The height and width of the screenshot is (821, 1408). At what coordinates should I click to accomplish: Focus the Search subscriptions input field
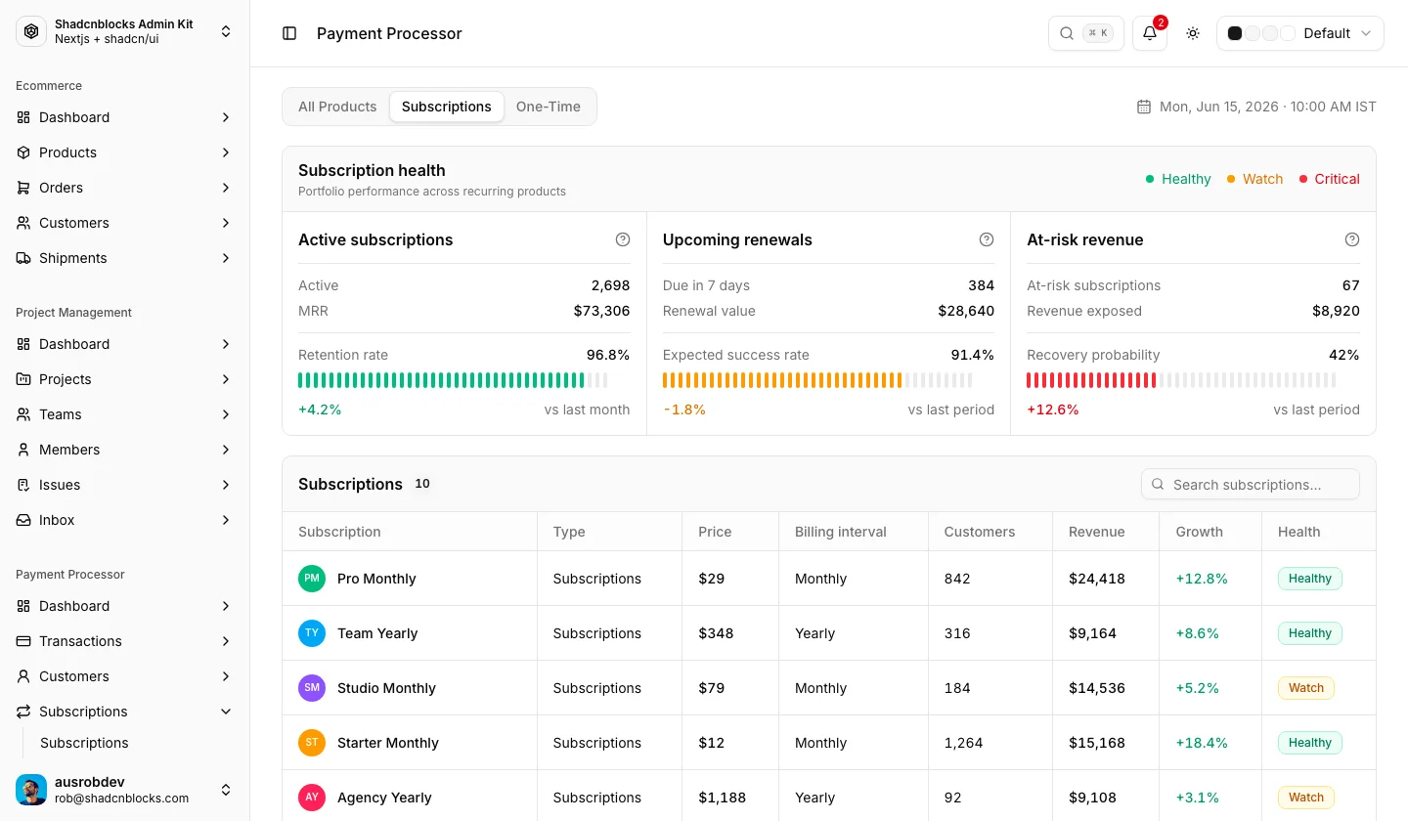pyautogui.click(x=1251, y=484)
